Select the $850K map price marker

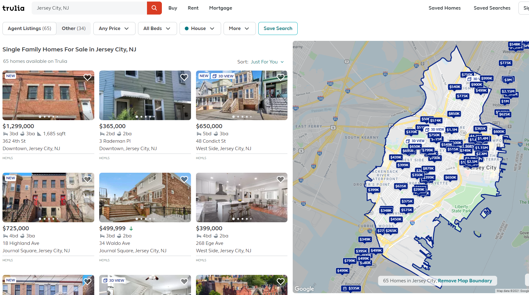[454, 114]
